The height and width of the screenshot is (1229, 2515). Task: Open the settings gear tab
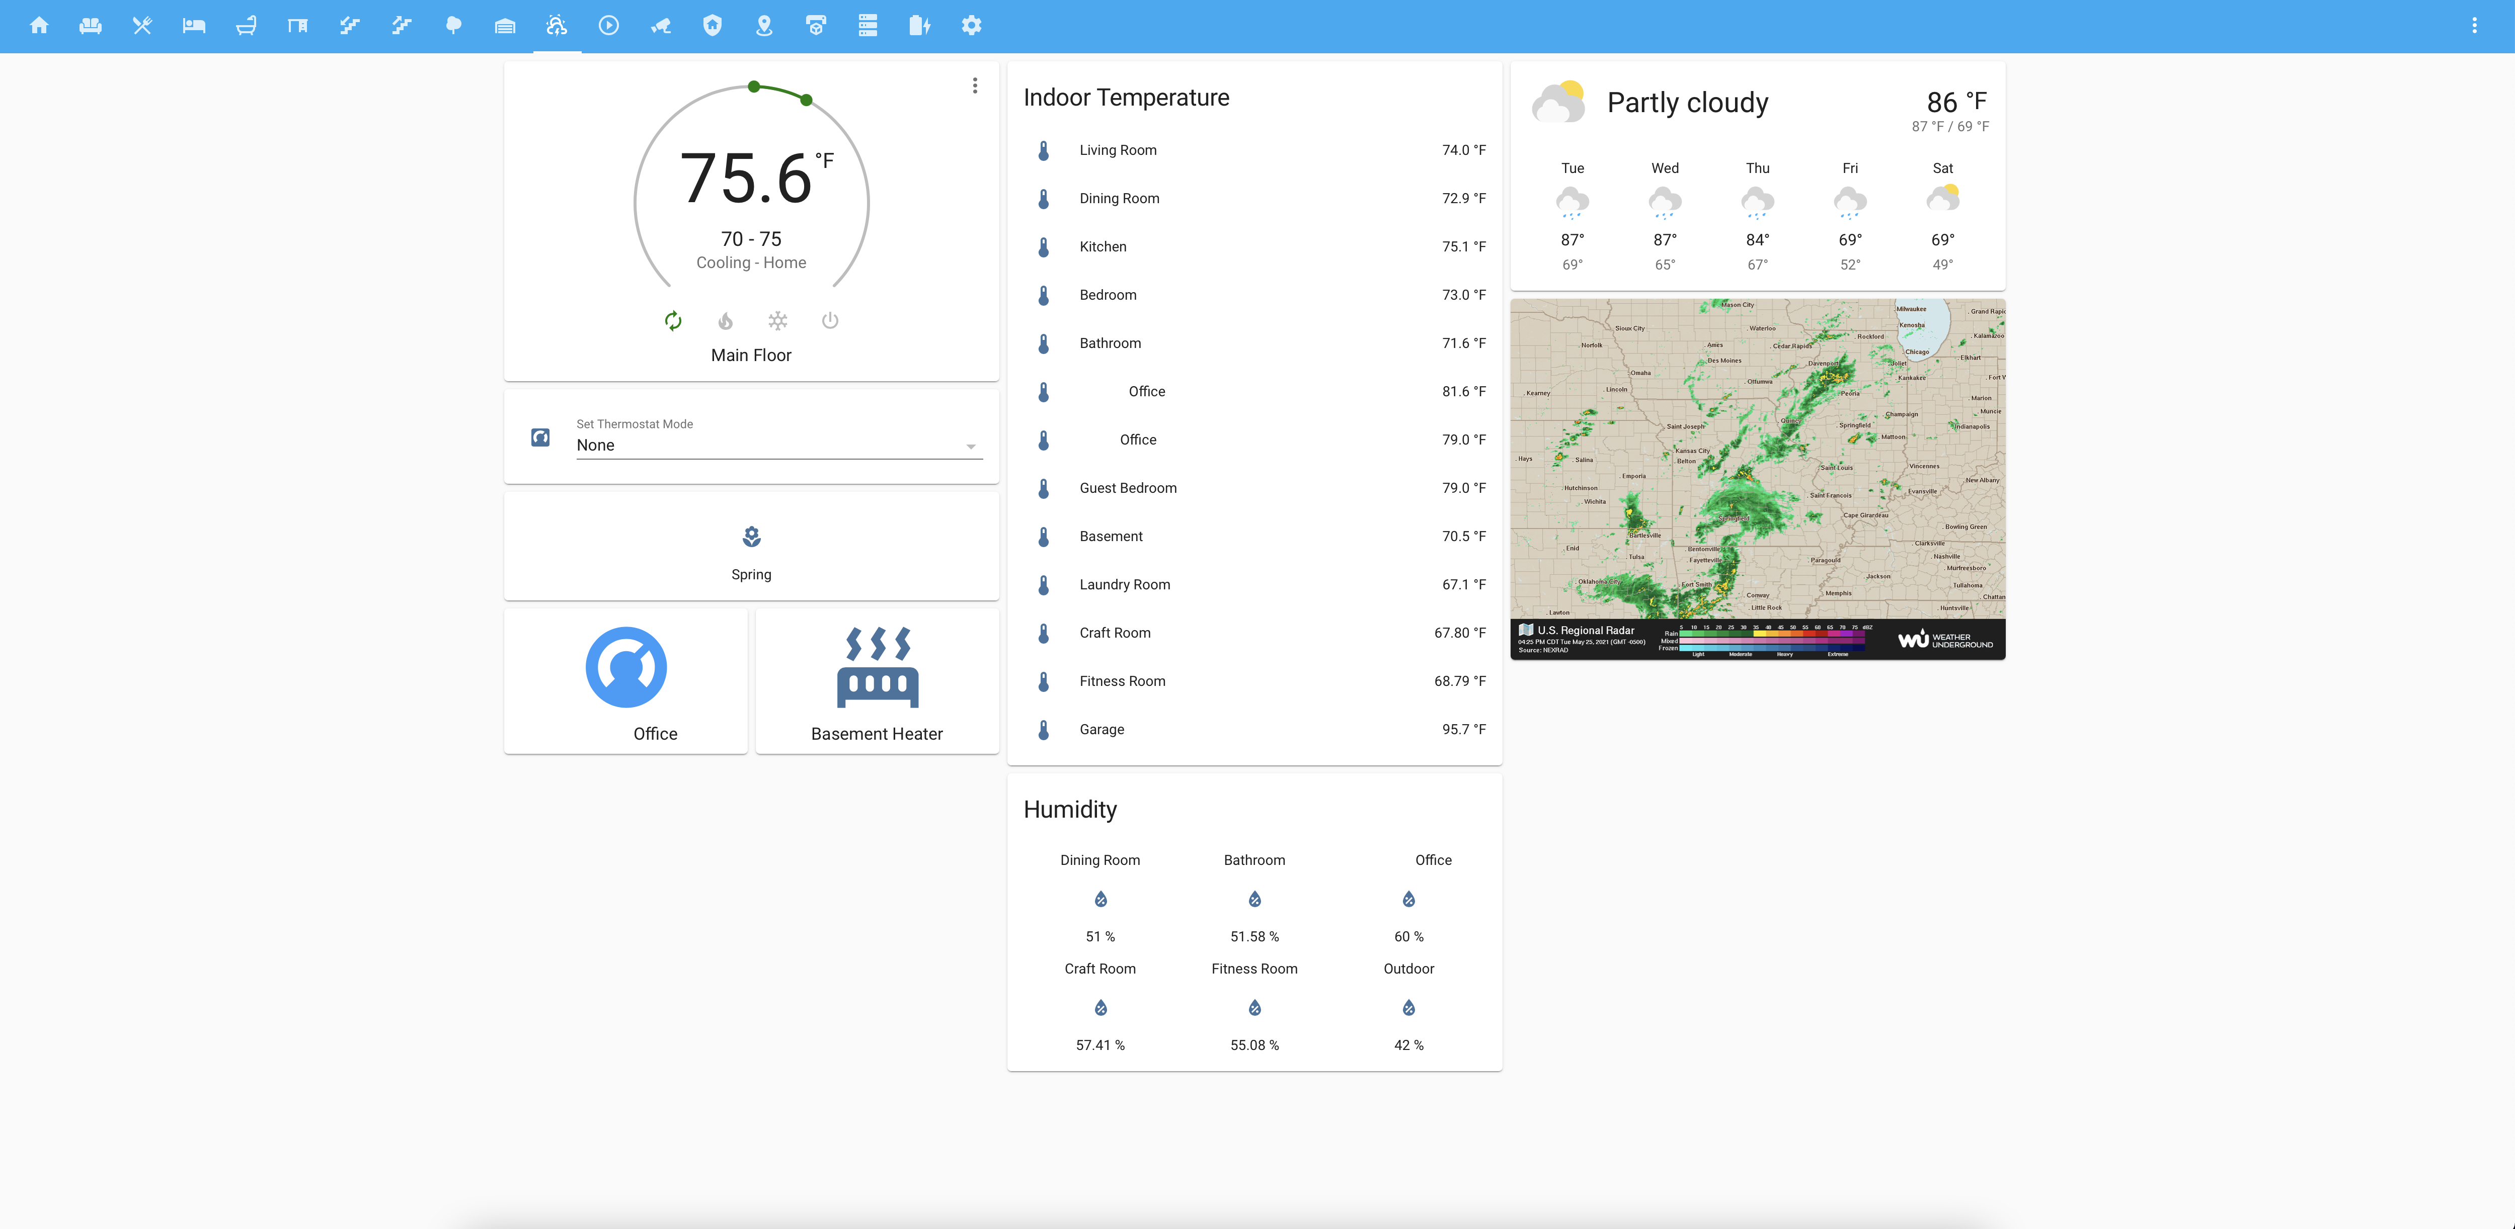pos(972,25)
